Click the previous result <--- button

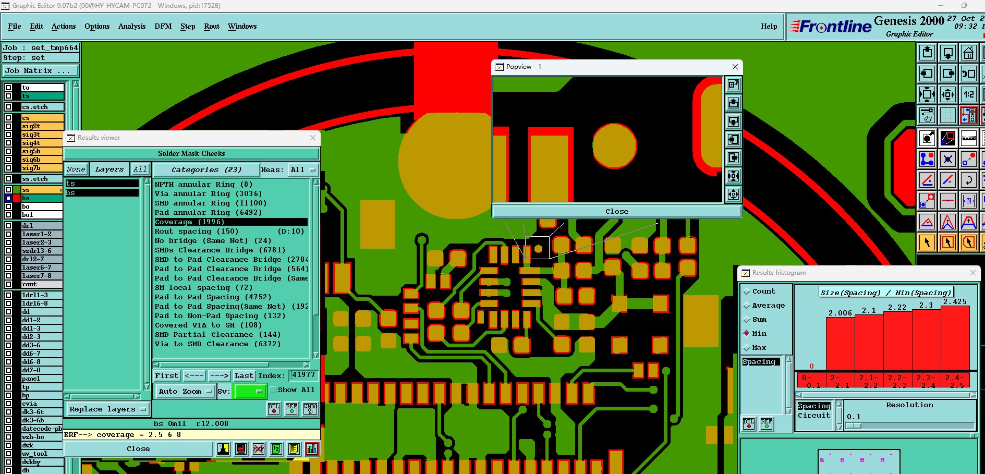click(x=194, y=375)
